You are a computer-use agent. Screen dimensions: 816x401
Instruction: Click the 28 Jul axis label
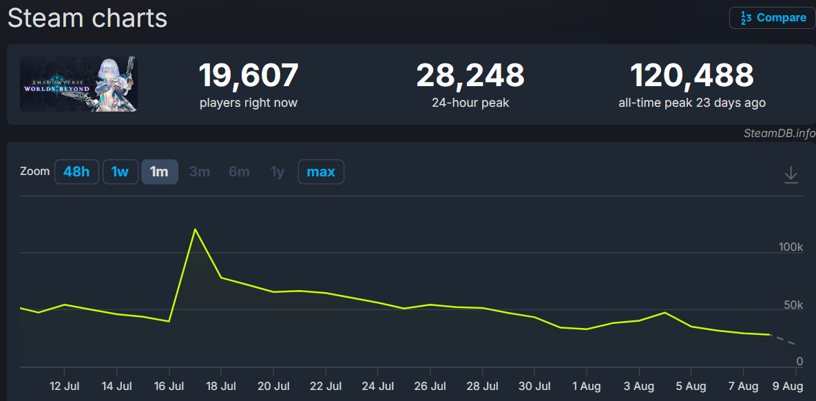(483, 387)
